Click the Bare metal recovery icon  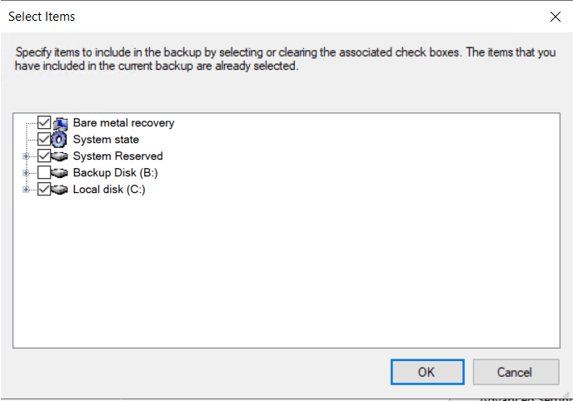point(60,123)
